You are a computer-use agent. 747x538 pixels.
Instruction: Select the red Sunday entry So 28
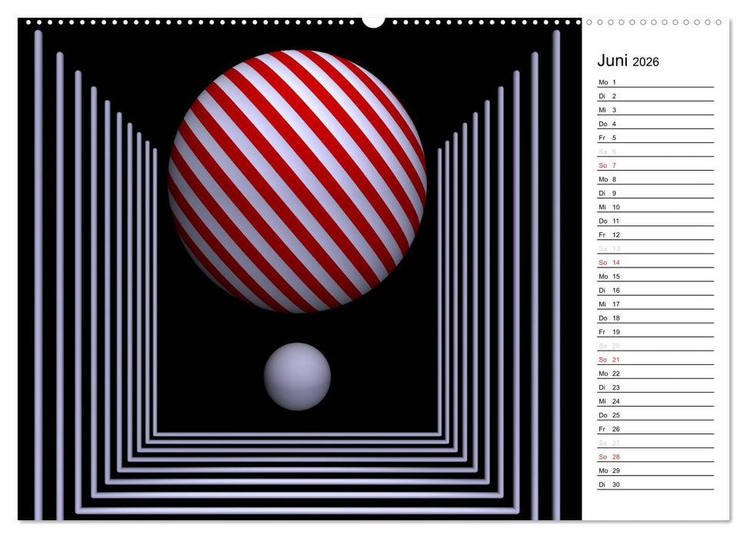608,458
